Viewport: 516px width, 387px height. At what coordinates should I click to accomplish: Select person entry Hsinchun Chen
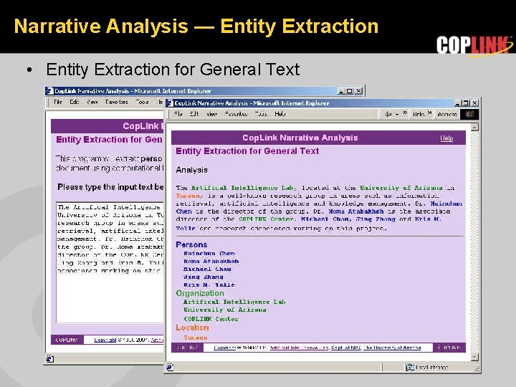click(x=209, y=254)
